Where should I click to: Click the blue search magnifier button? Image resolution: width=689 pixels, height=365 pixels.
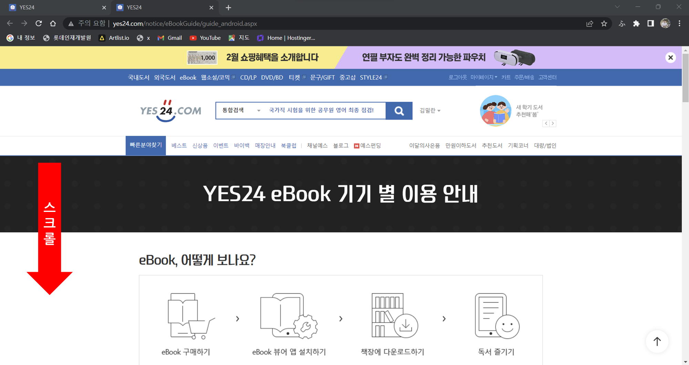click(399, 111)
